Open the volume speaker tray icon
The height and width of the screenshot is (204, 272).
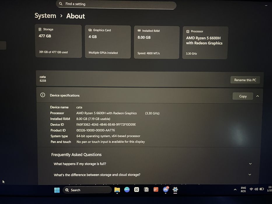point(256,189)
